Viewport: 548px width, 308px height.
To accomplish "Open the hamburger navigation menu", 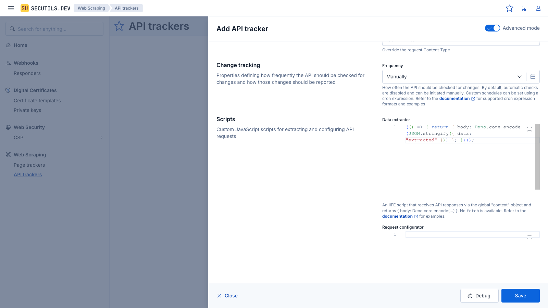I will [x=11, y=8].
